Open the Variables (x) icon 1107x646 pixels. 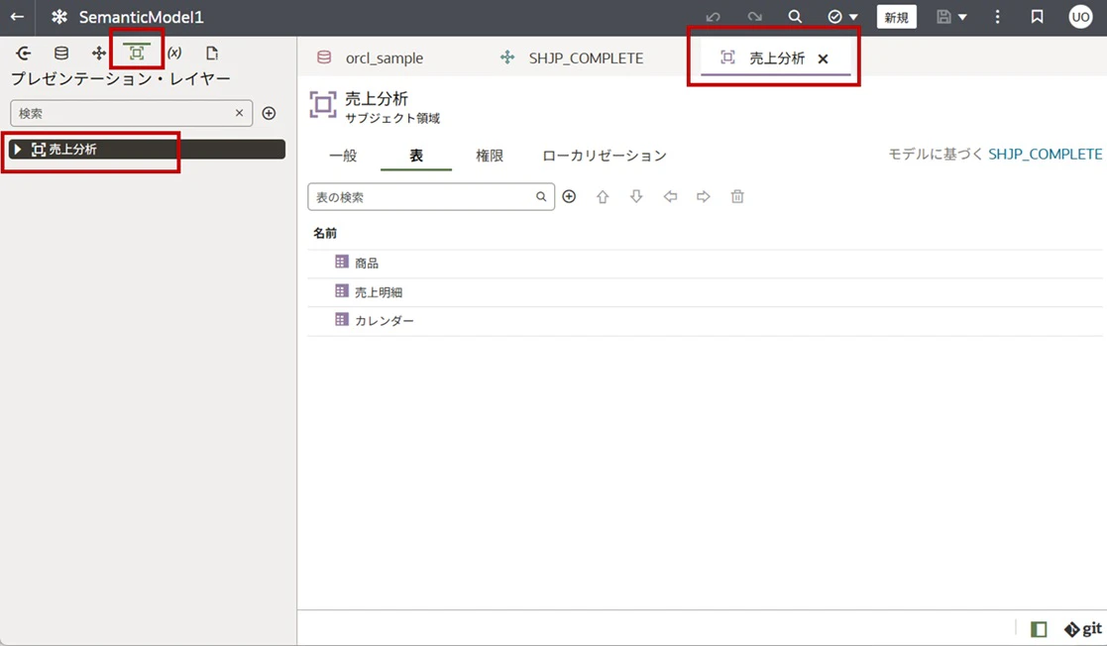click(x=174, y=53)
